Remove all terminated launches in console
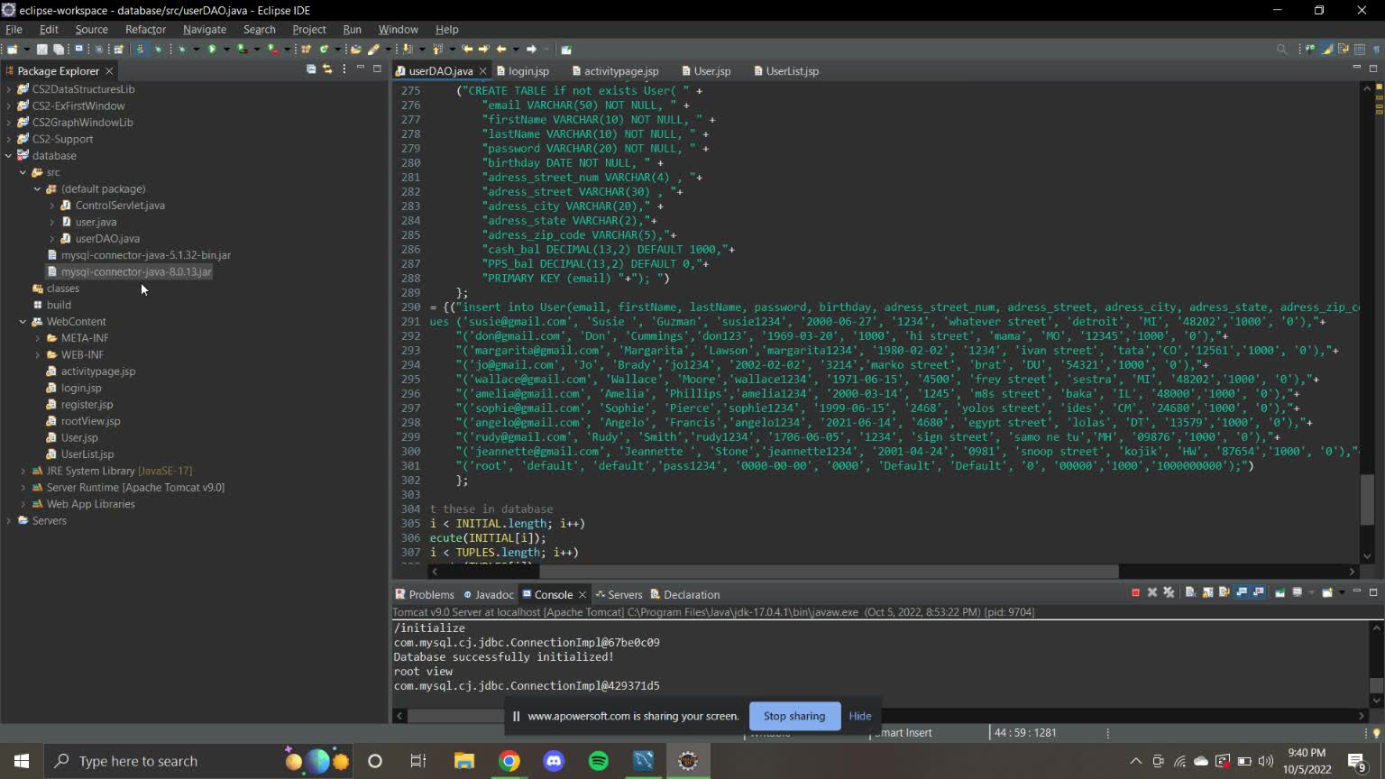Viewport: 1385px width, 779px height. 1169,592
